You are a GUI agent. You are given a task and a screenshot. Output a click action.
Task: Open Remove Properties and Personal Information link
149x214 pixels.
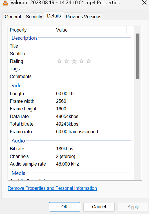(52, 188)
